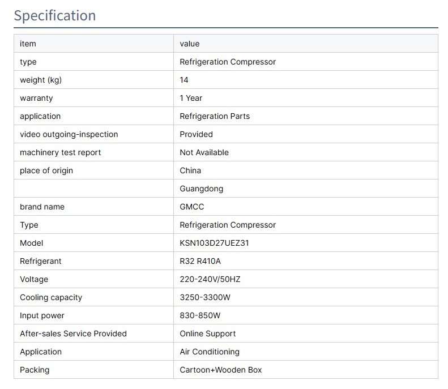Click the 'Refrigeration Parts' application value
This screenshot has height=389, width=448.
tap(215, 116)
